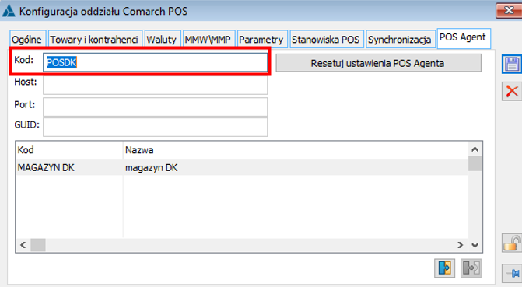
Task: Click the blue attach warehouse icon below list
Action: tap(444, 268)
